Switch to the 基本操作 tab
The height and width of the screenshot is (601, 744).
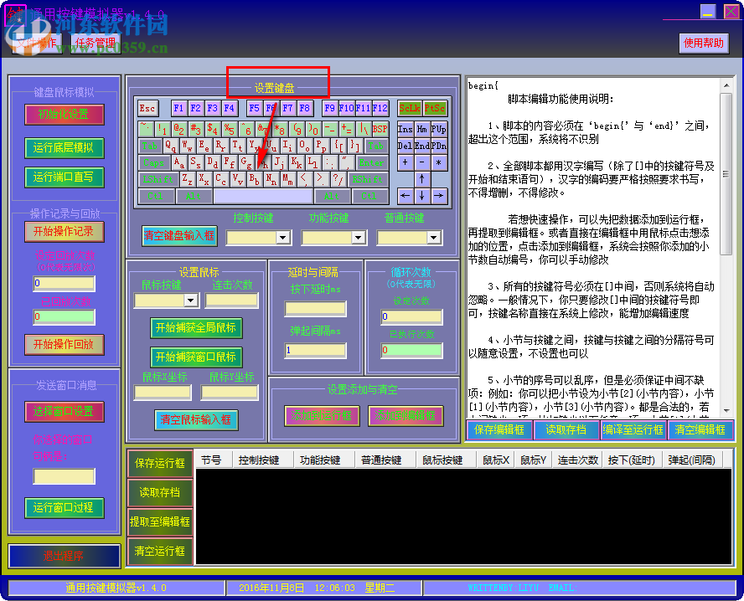coord(38,44)
